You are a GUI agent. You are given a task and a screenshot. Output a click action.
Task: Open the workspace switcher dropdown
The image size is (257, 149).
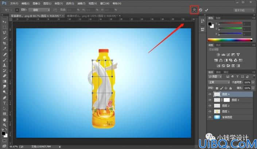click(244, 10)
